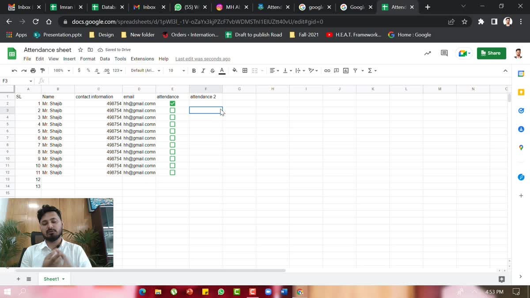Open the borders tool
Viewport: 530px width, 298px height.
(245, 71)
